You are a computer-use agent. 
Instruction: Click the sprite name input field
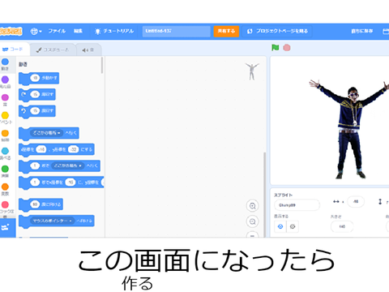pyautogui.click(x=297, y=205)
